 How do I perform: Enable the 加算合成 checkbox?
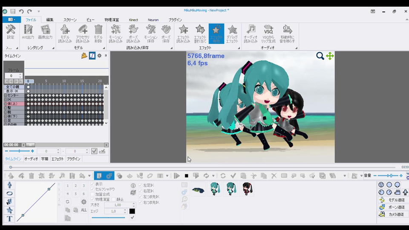92,194
